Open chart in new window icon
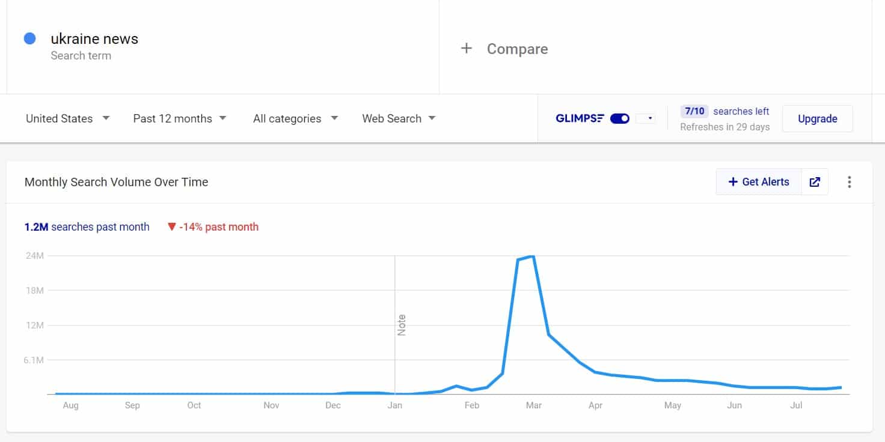Viewport: 885px width, 442px height. [815, 182]
